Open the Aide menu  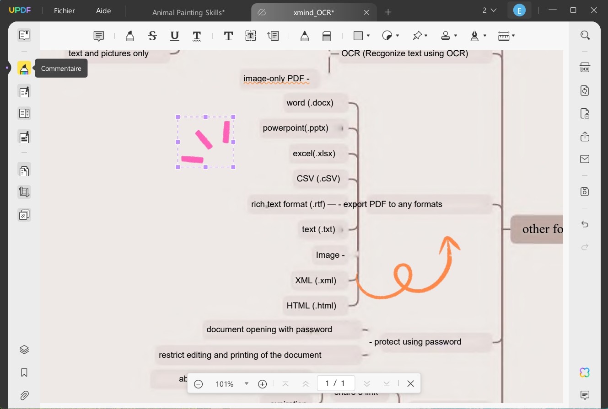click(x=103, y=11)
